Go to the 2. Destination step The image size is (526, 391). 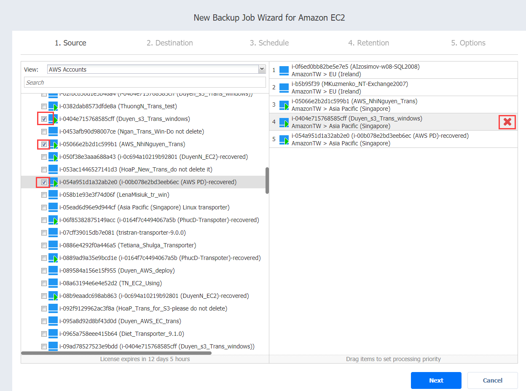point(170,43)
